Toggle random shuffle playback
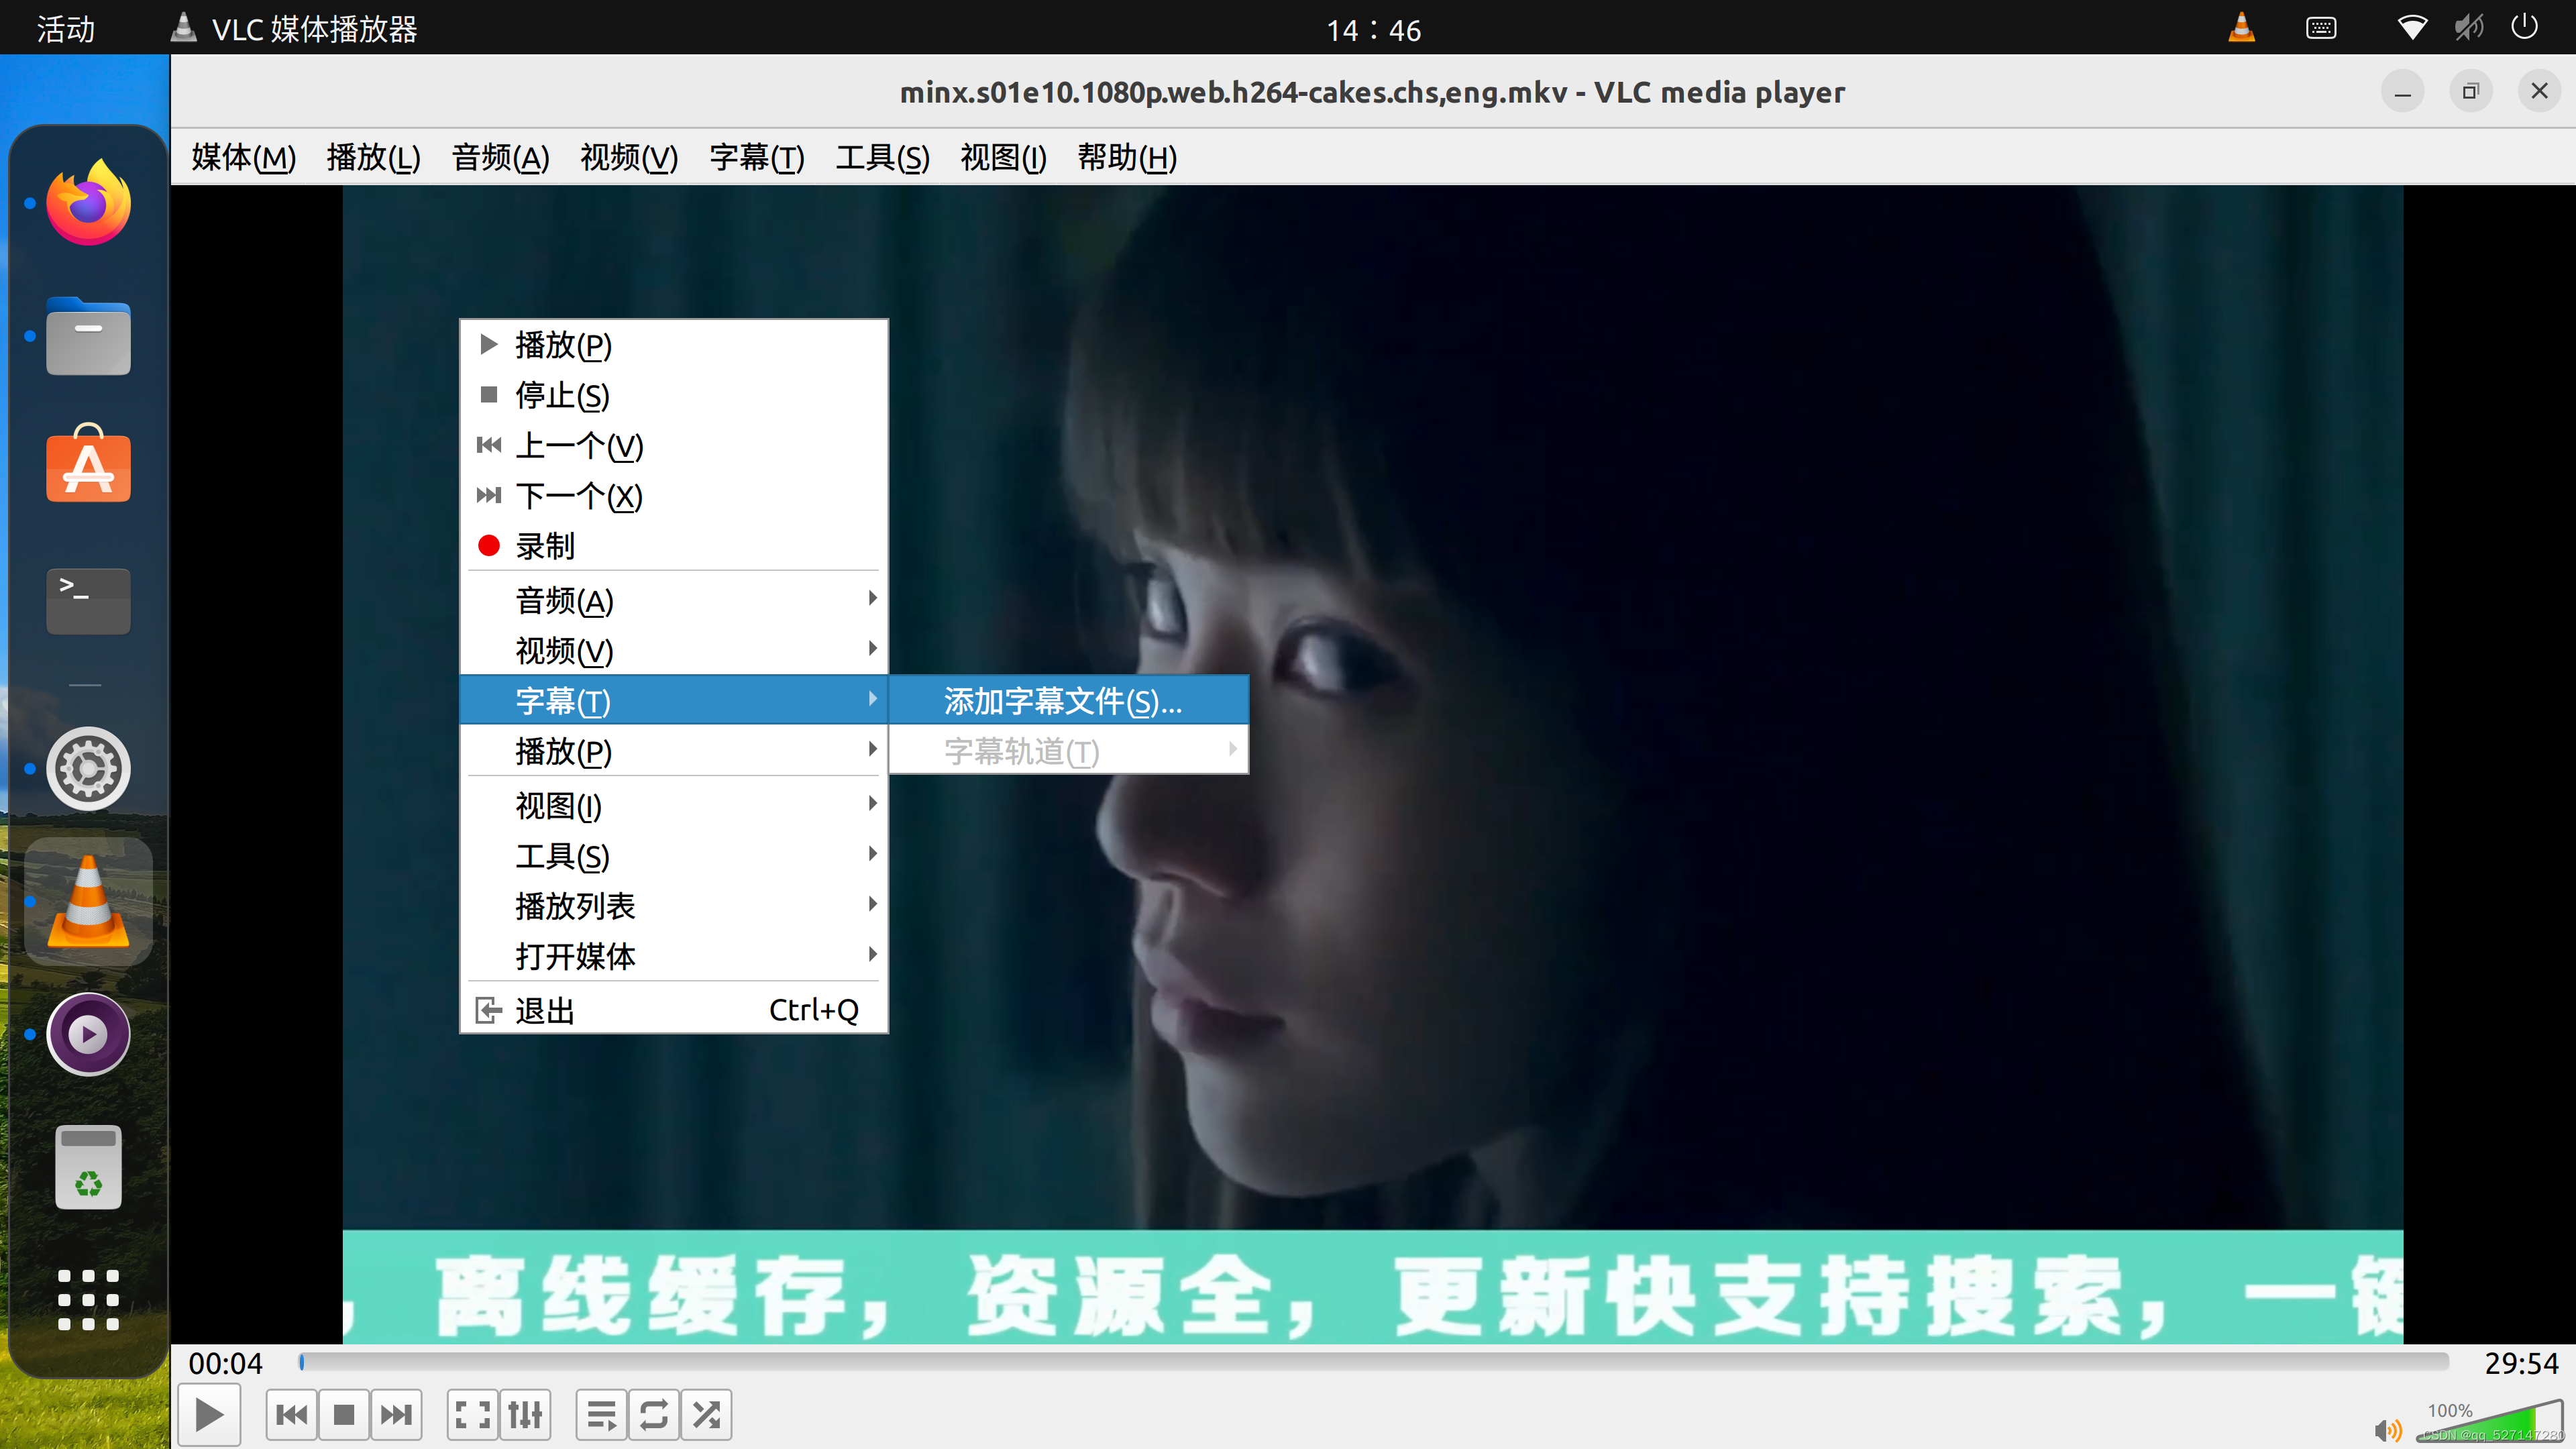Screen dimensions: 2576x1449 (x=706, y=1415)
